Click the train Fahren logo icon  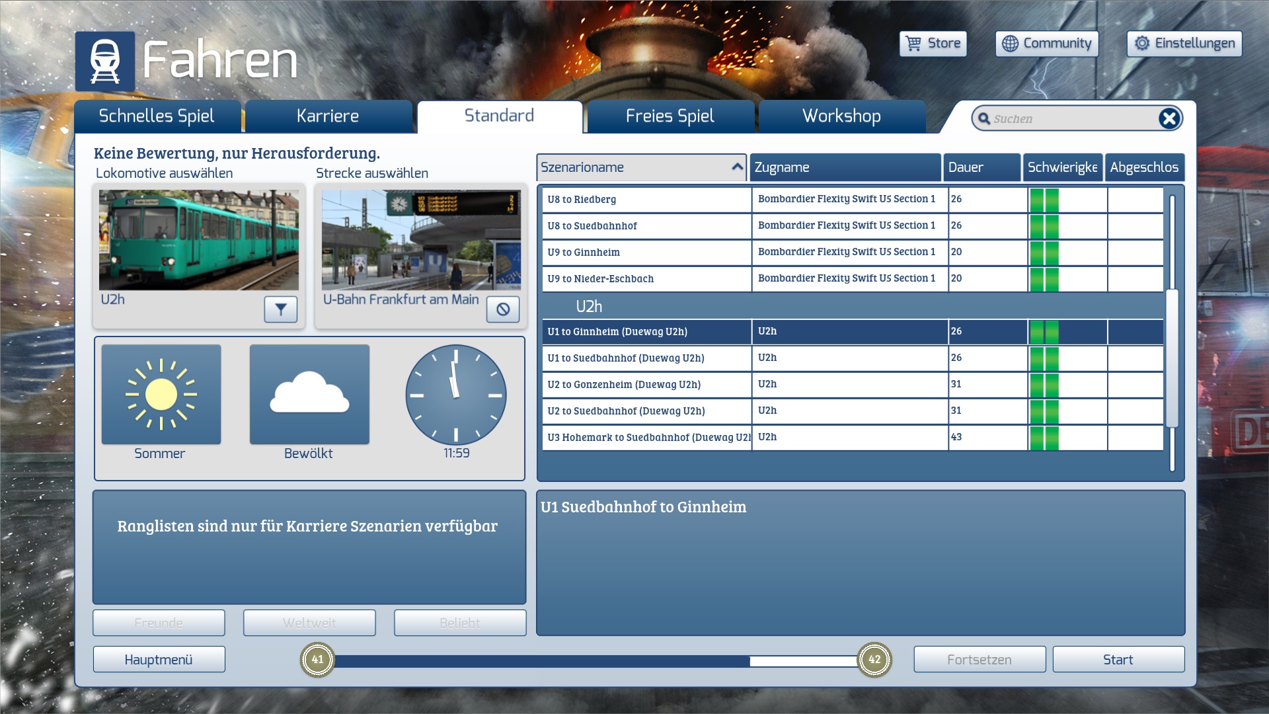[105, 61]
